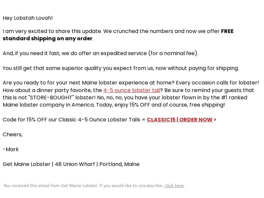
Task: Click the 'Are you ready' Maine lobster sentence
Action: 88,83
